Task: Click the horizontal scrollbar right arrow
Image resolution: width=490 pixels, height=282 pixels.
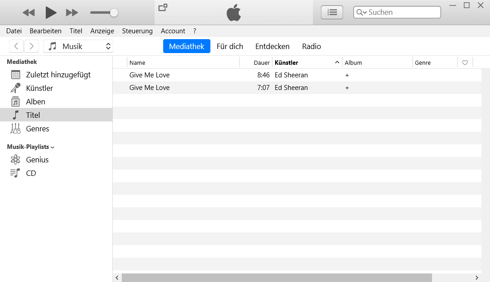Action: (x=477, y=278)
